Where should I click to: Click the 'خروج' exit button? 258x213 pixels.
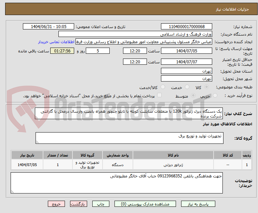pos(56,204)
